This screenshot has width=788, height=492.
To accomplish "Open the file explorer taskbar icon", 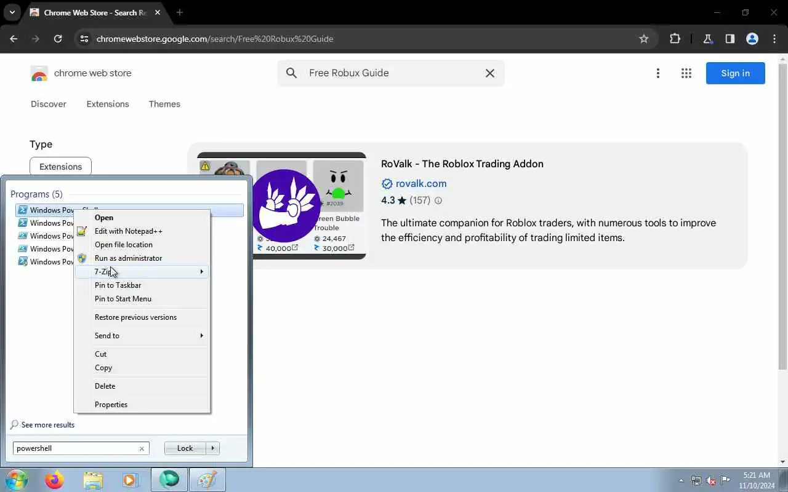I will tap(93, 480).
